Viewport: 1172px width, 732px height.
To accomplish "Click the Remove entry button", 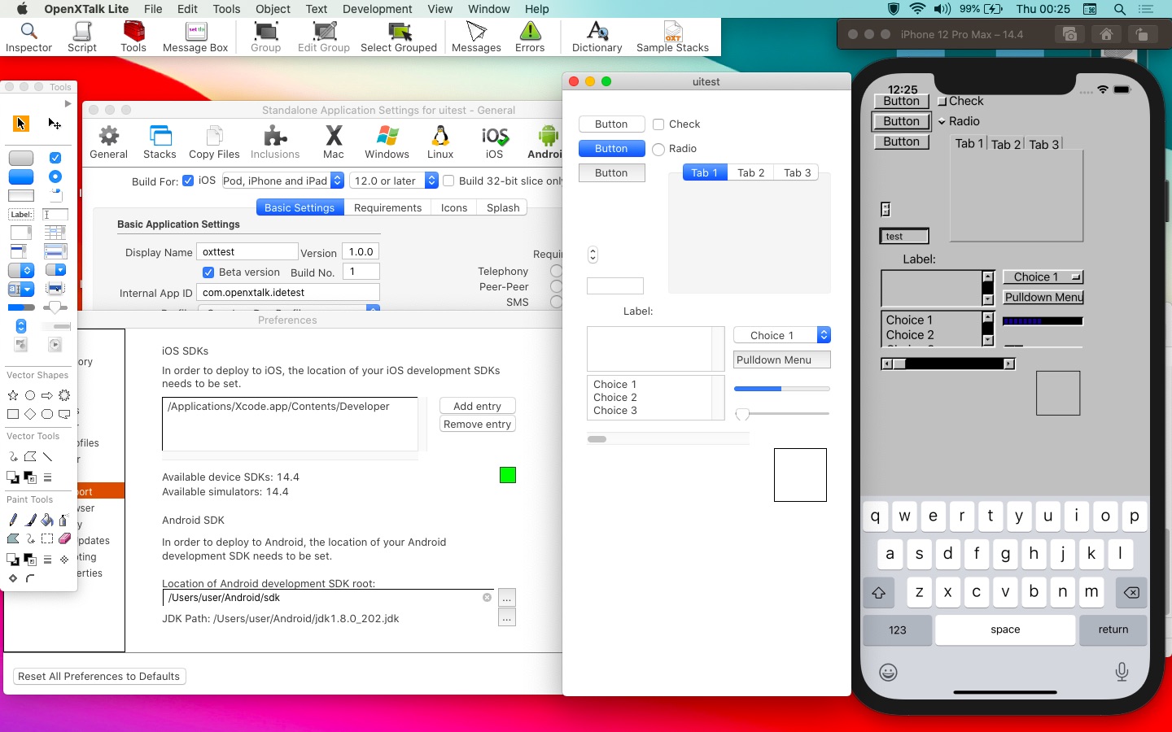I will click(x=477, y=424).
